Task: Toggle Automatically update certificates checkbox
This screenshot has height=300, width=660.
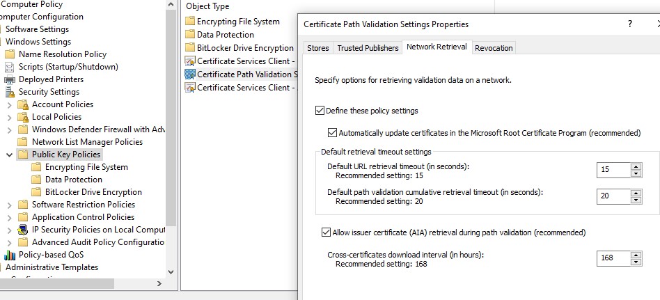Action: [x=332, y=132]
